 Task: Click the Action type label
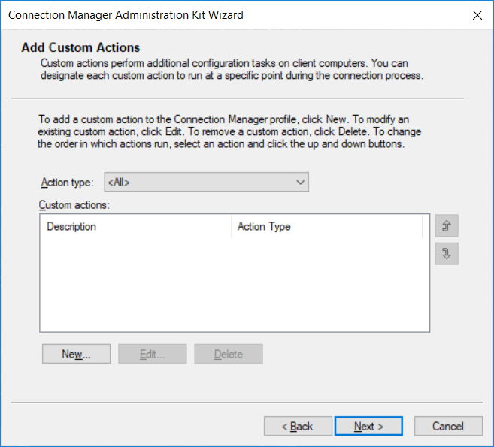(x=68, y=183)
